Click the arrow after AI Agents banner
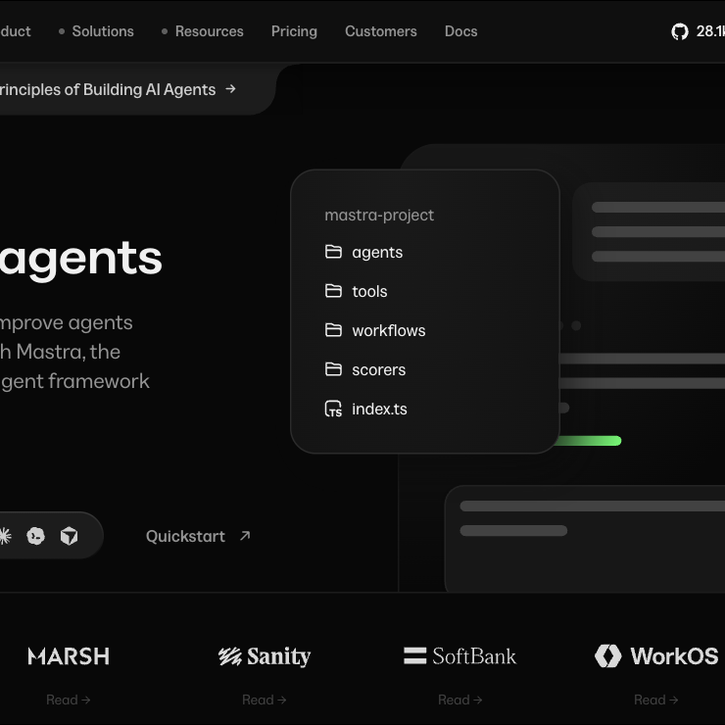Screen dimensions: 725x725 pyautogui.click(x=230, y=89)
